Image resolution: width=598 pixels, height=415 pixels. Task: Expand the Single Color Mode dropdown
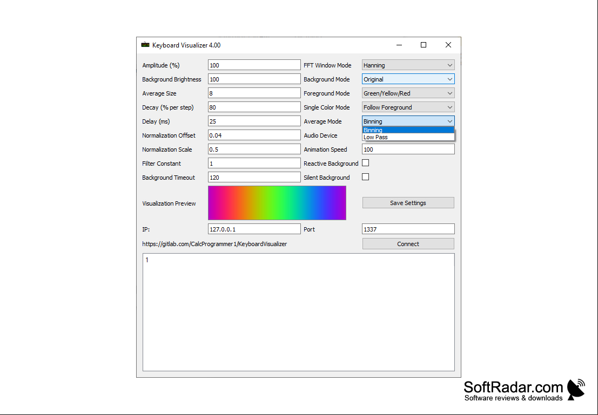[x=408, y=107]
